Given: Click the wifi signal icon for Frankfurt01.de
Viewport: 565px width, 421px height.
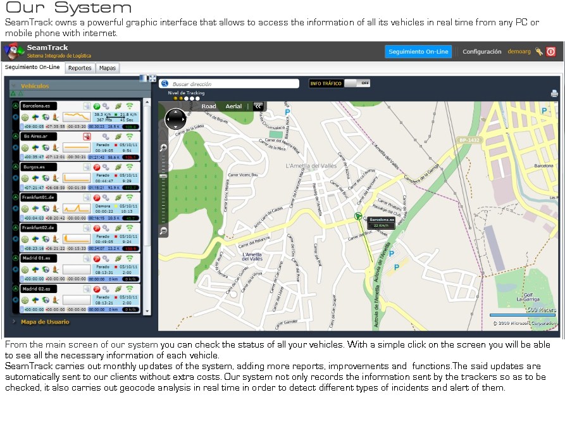Looking at the screenshot, I should point(129,198).
